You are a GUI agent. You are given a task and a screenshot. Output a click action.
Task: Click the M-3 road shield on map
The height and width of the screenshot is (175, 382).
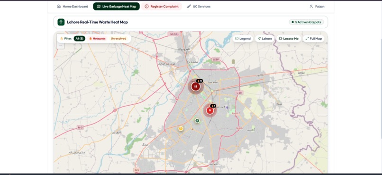pos(80,127)
